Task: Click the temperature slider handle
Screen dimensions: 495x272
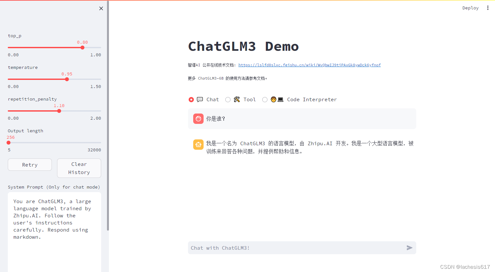Action: coord(67,79)
